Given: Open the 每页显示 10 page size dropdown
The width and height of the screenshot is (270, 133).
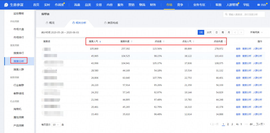Looking at the screenshot, I should (x=56, y=124).
